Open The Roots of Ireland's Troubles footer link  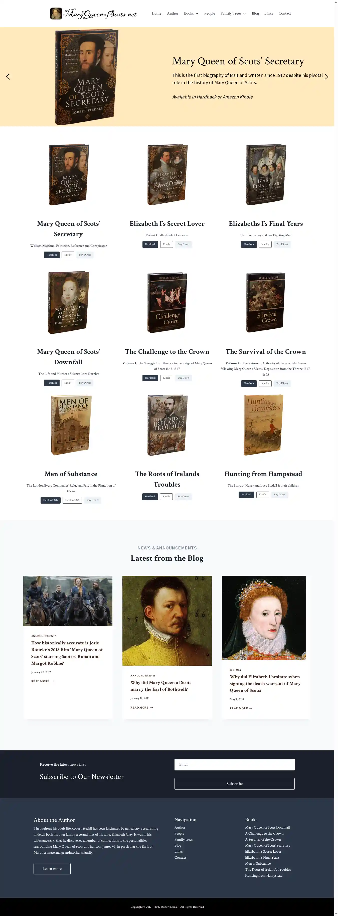coord(268,869)
